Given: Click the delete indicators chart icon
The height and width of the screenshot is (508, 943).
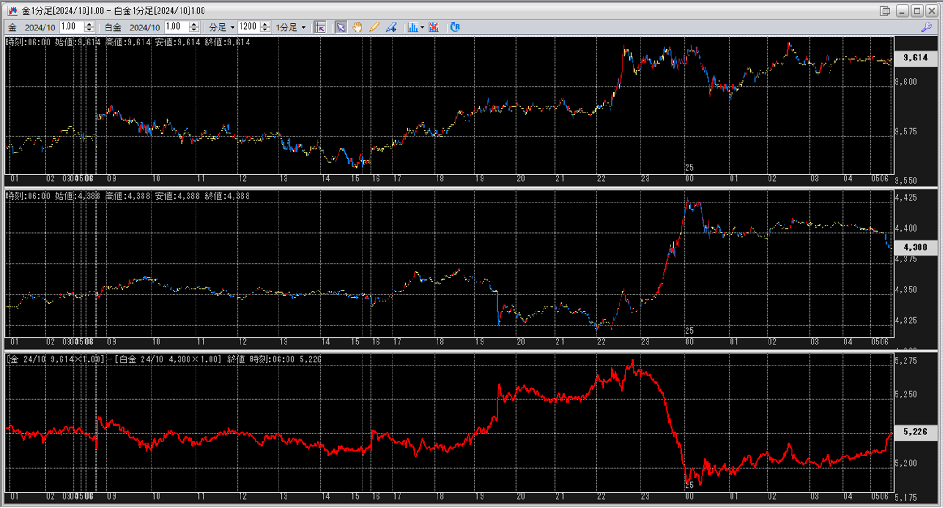Looking at the screenshot, I should pyautogui.click(x=434, y=27).
